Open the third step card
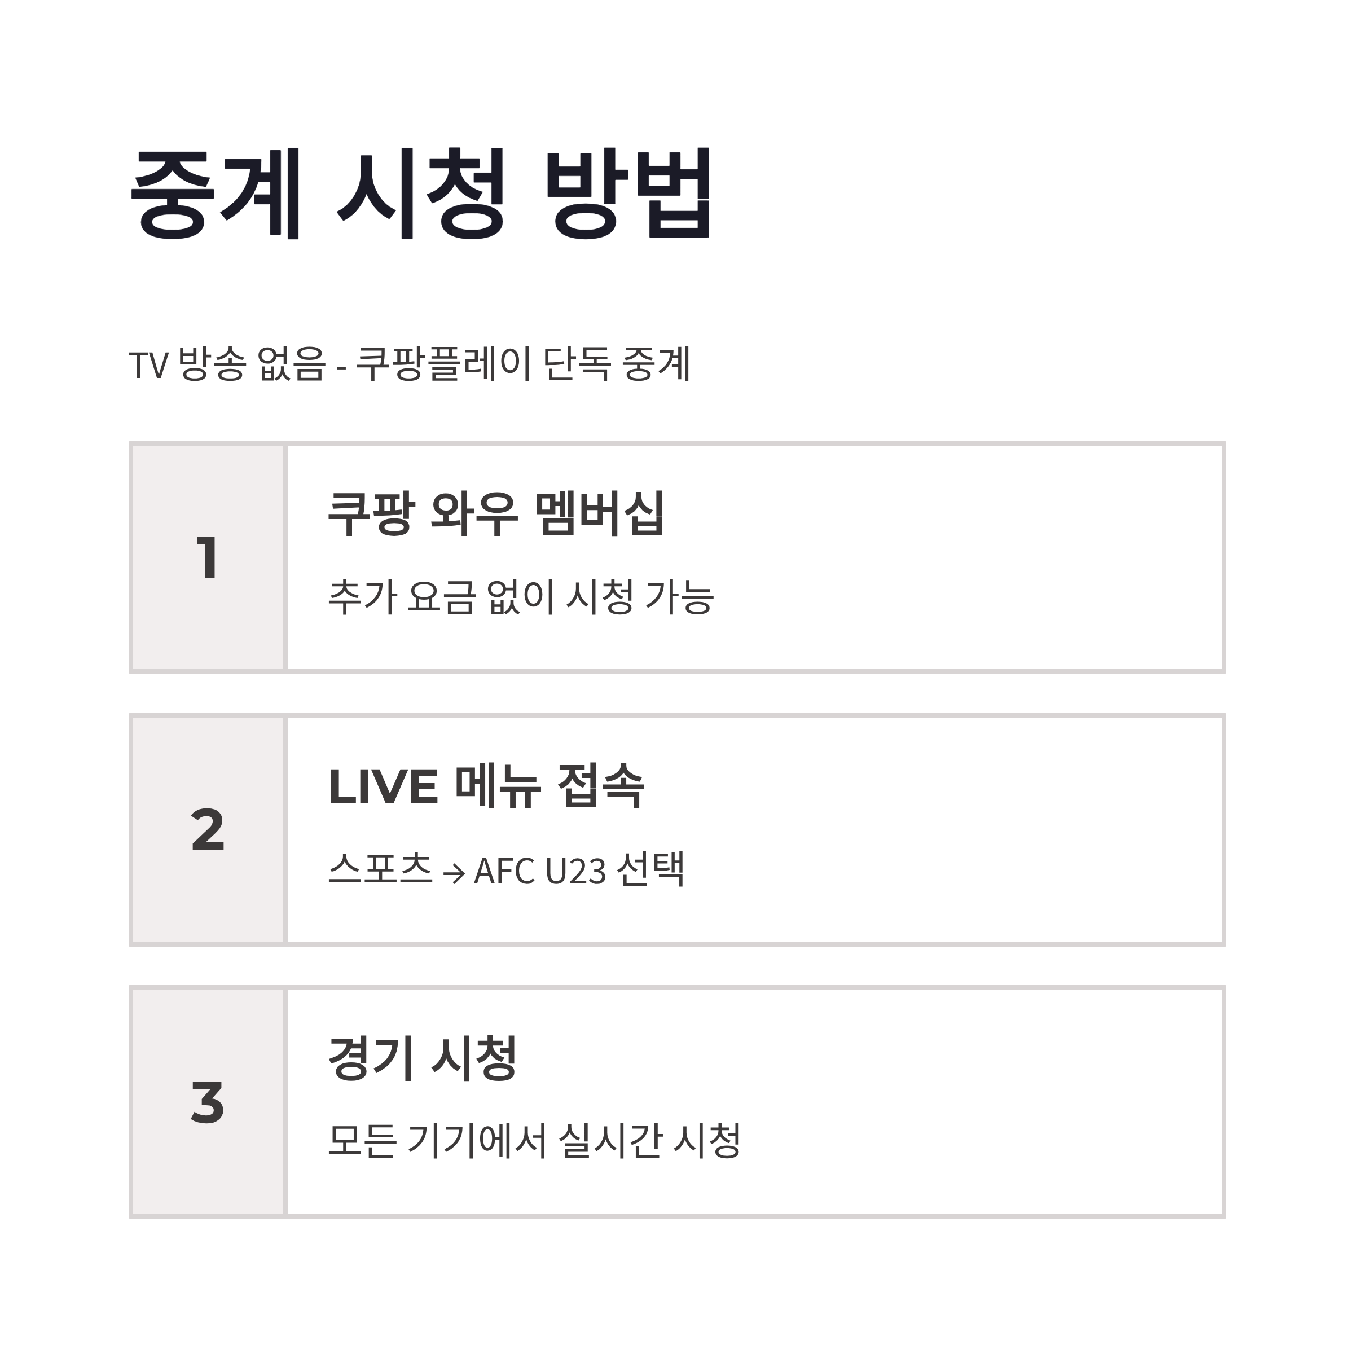Screen dimensions: 1354x1354 (677, 1102)
